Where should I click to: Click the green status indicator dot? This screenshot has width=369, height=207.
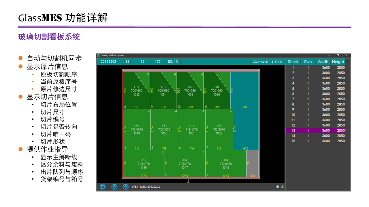click(282, 187)
